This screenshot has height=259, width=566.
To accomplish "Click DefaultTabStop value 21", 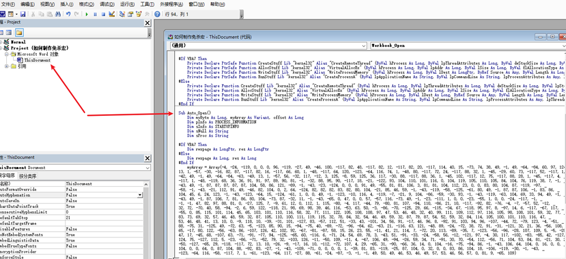I will 104,218.
